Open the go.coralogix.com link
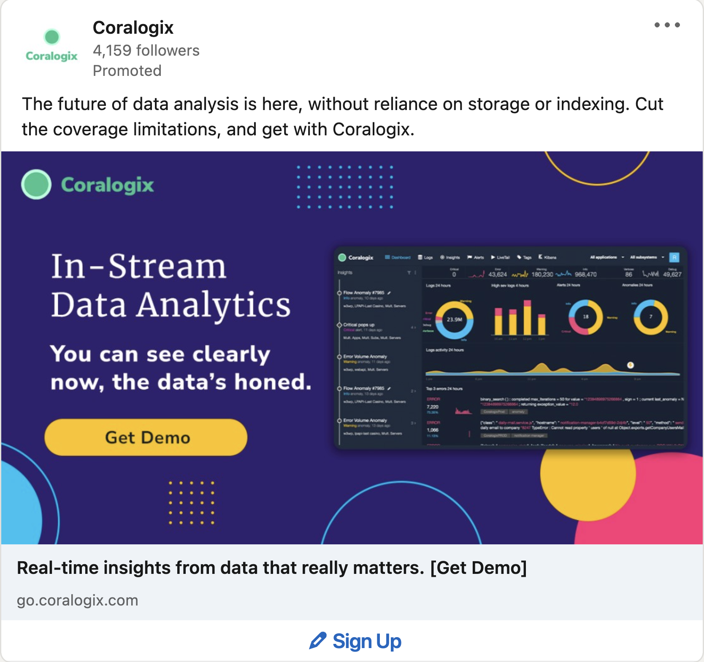The height and width of the screenshot is (662, 704). click(78, 600)
